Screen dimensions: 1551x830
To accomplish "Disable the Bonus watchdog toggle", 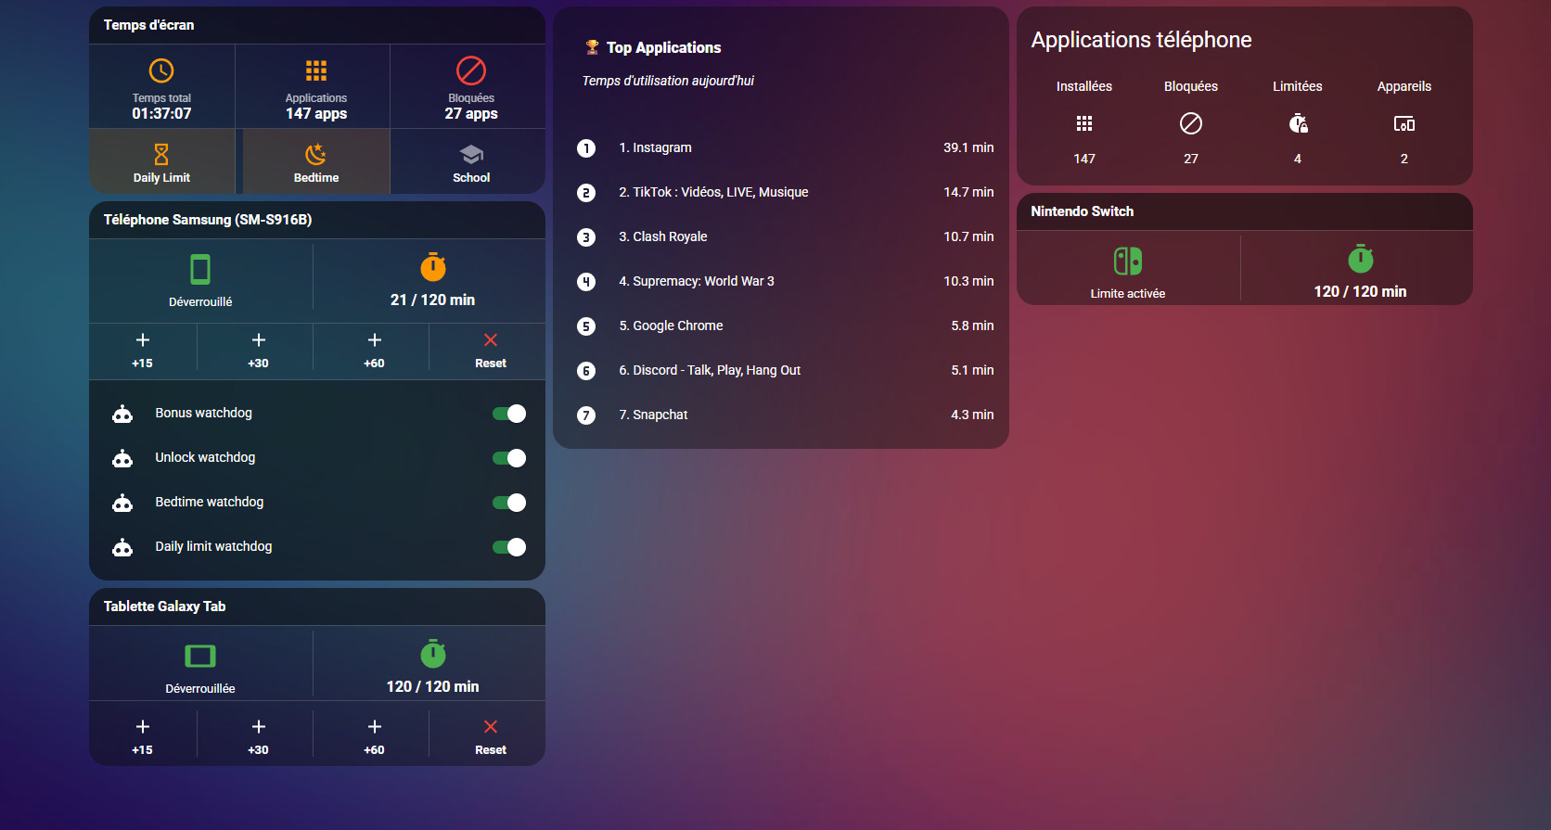I will tap(509, 414).
